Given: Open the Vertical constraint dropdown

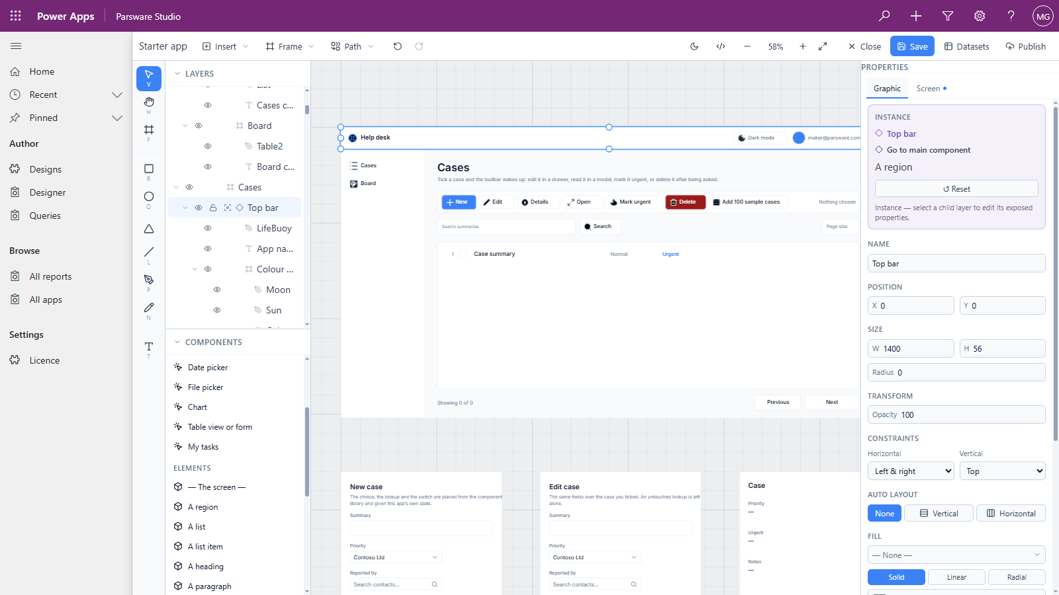Looking at the screenshot, I should (x=1003, y=471).
